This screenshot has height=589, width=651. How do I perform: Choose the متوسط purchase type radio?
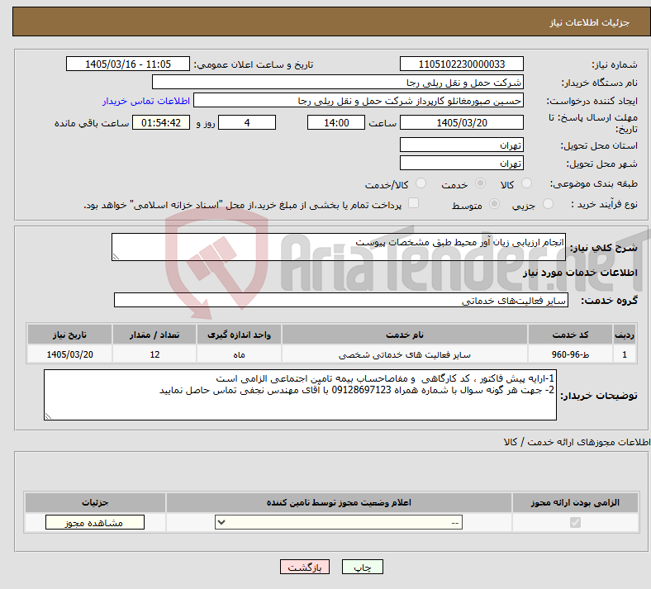coord(494,203)
